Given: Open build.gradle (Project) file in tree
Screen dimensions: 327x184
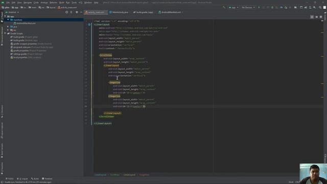Looking at the screenshot, I should [x=24, y=37].
